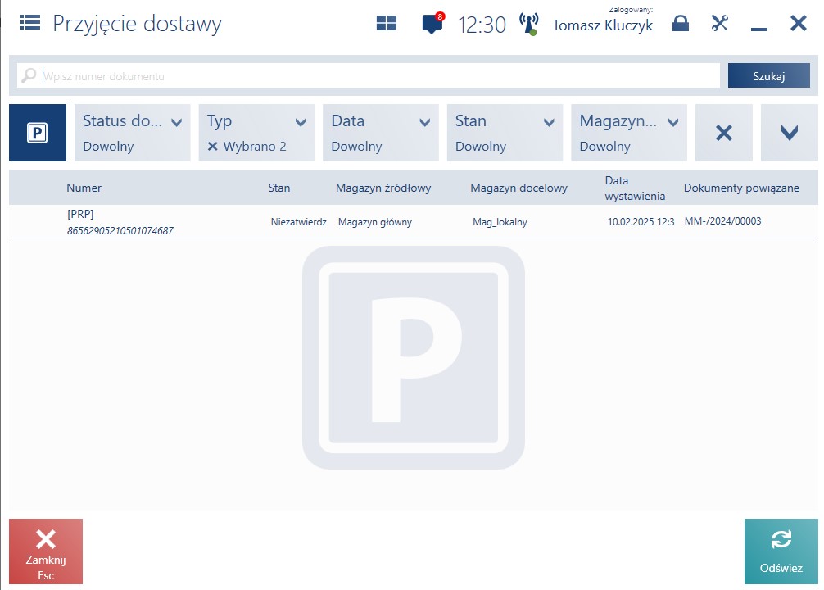Click the magnifier icon in search box
This screenshot has width=824, height=590.
(x=29, y=75)
